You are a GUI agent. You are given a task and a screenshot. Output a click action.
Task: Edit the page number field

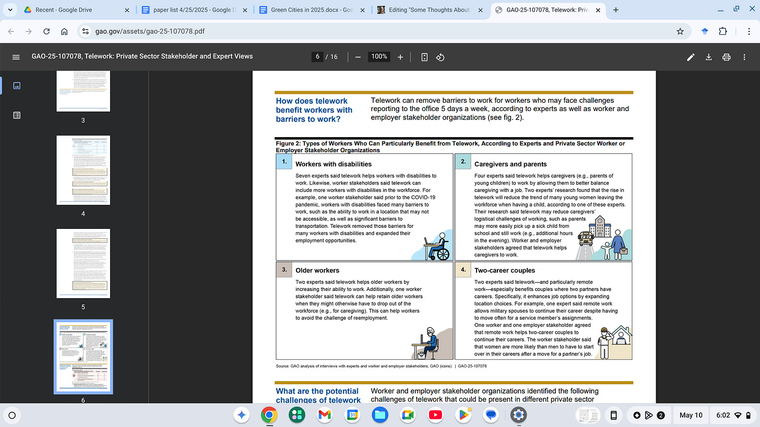(x=317, y=57)
